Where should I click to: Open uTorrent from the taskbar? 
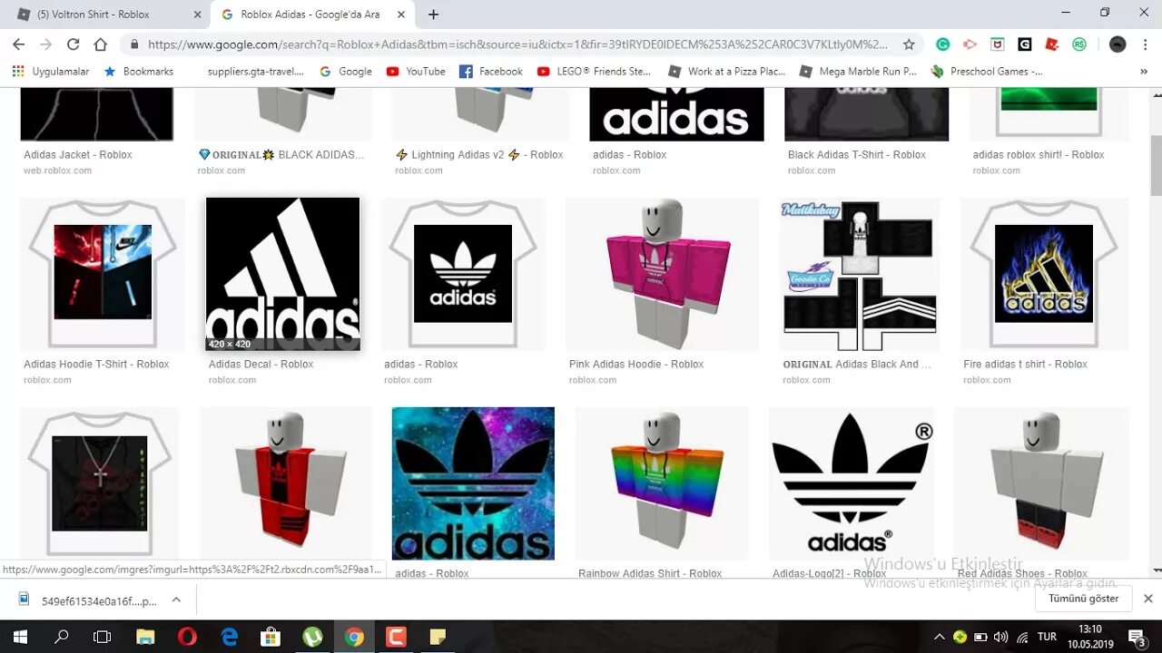point(312,637)
